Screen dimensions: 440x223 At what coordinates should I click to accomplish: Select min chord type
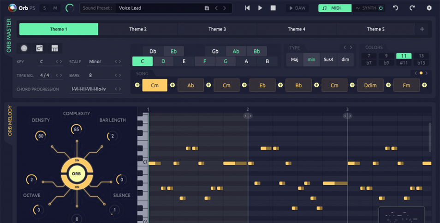coord(311,60)
